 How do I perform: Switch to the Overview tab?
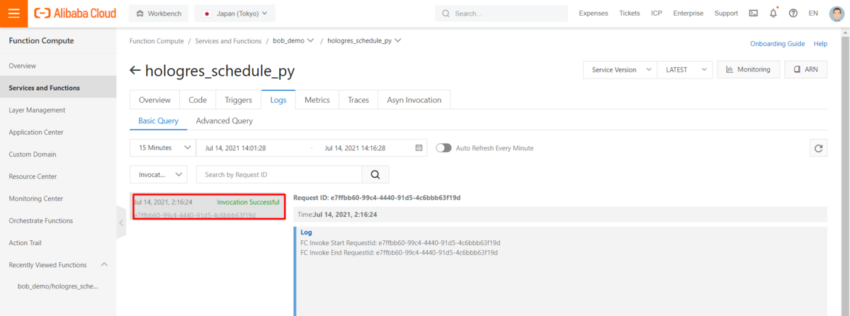click(x=154, y=100)
